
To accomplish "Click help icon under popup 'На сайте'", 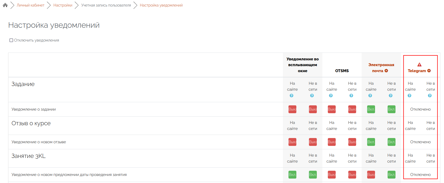I will (291, 96).
